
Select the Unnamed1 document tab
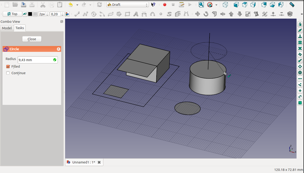coord(84,162)
